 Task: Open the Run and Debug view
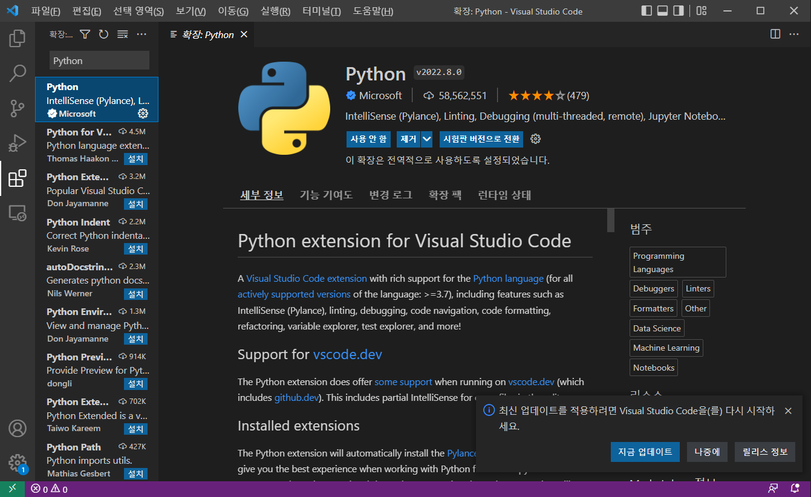pyautogui.click(x=18, y=143)
